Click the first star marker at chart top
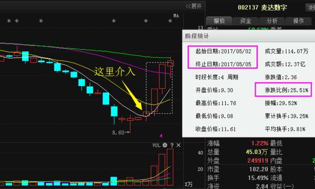 pyautogui.click(x=9, y=20)
